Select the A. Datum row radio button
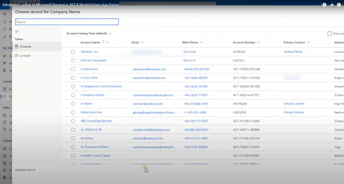The height and width of the screenshot is (184, 344). [73, 104]
